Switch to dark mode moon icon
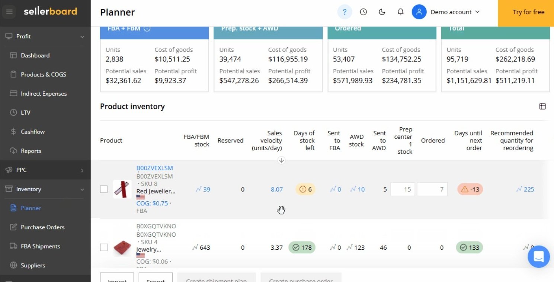The height and width of the screenshot is (282, 554). pos(382,12)
